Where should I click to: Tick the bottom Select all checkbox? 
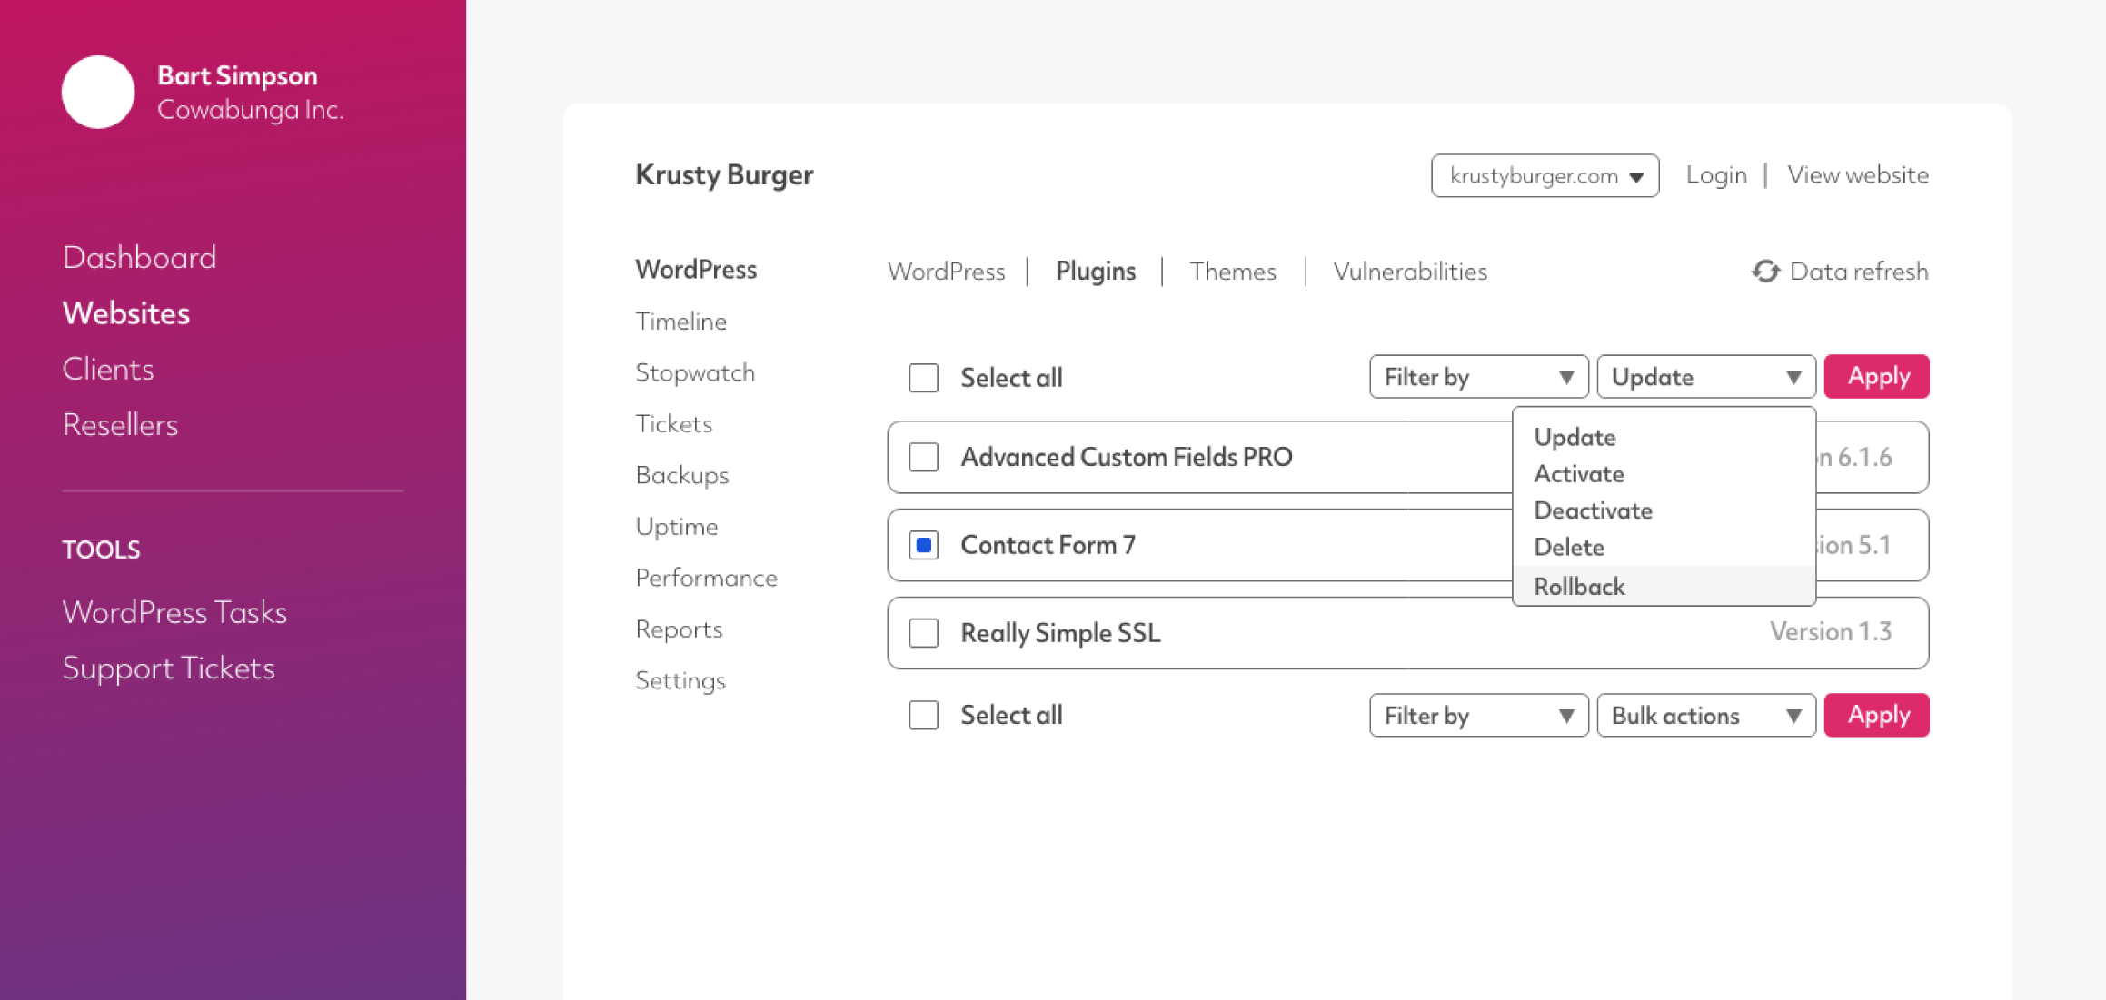coord(924,716)
